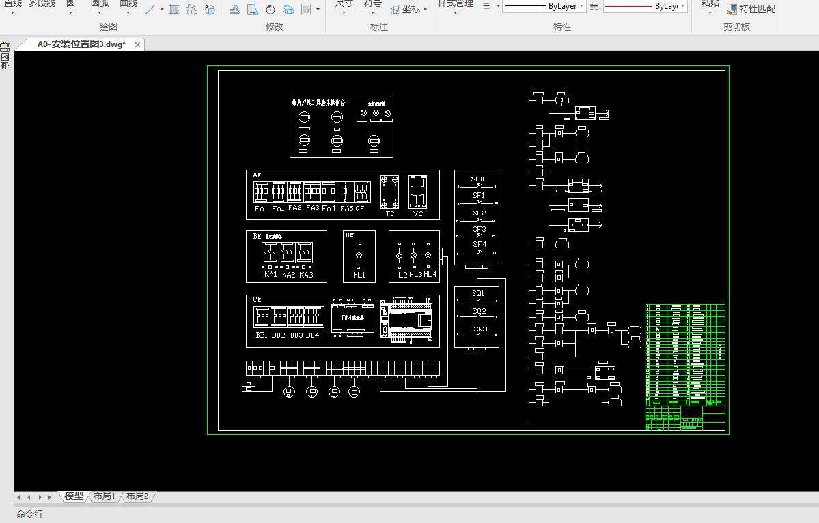Jump to the last layout tab arrow
The width and height of the screenshot is (819, 523).
point(51,497)
